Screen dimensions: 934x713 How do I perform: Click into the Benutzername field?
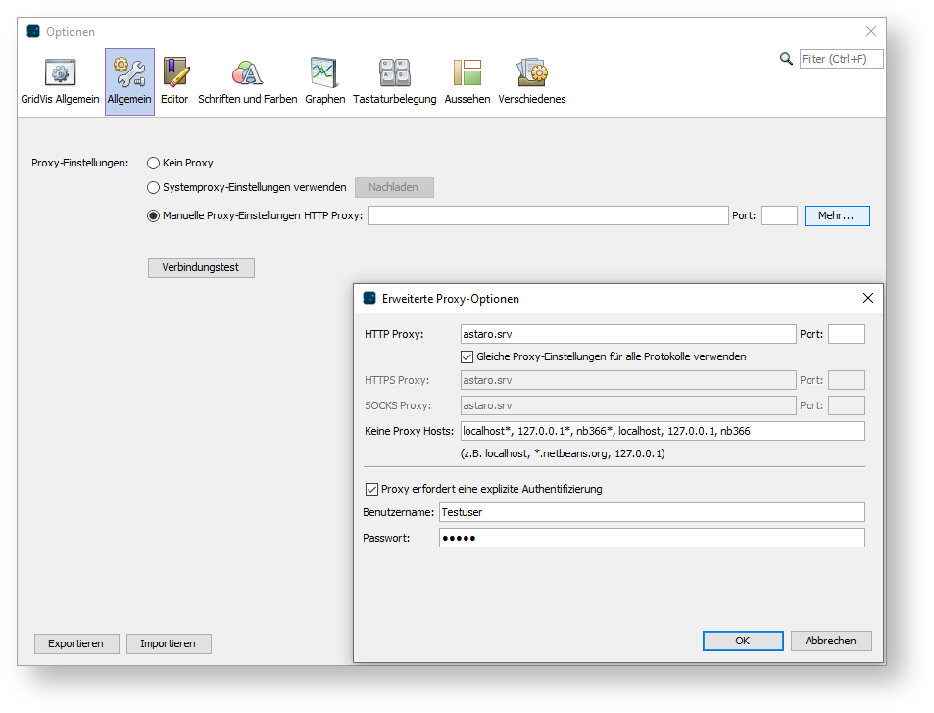pos(651,512)
